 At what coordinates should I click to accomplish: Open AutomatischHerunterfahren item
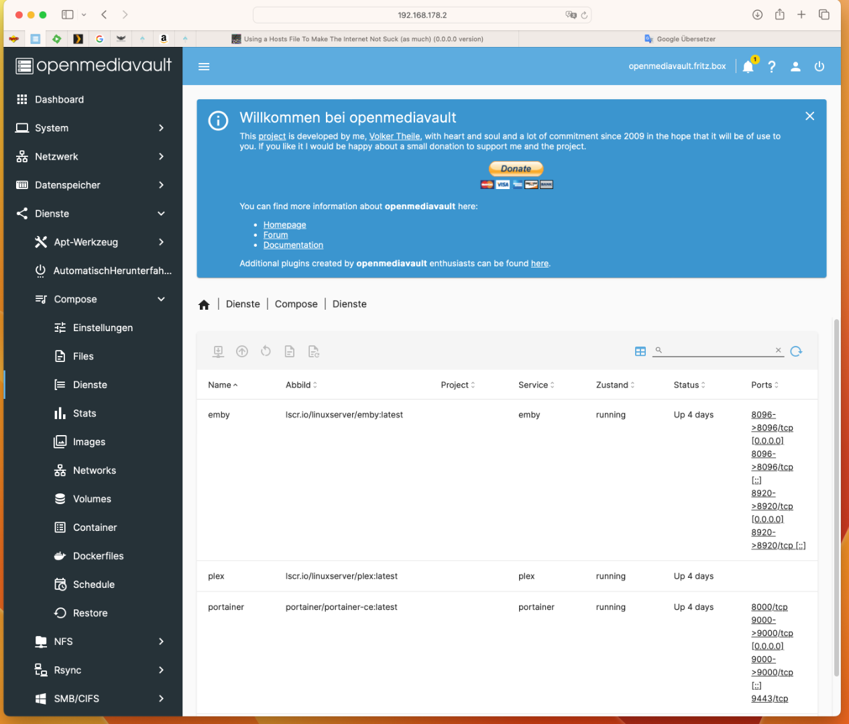[x=93, y=271]
